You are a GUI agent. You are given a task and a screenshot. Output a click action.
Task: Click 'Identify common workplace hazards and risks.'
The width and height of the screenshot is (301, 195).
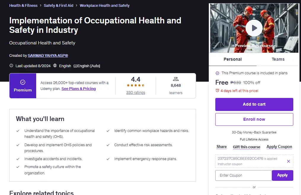(x=152, y=130)
